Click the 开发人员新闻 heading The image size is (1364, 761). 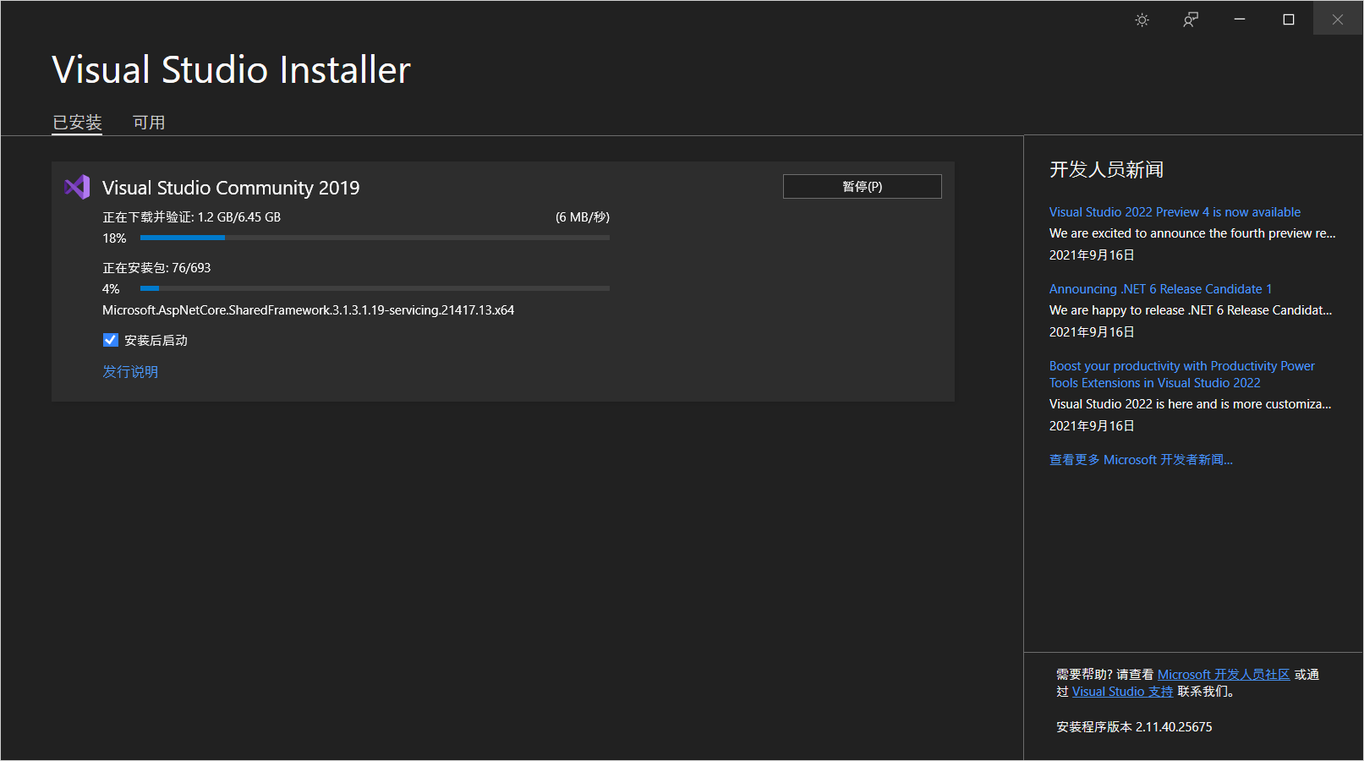1106,170
